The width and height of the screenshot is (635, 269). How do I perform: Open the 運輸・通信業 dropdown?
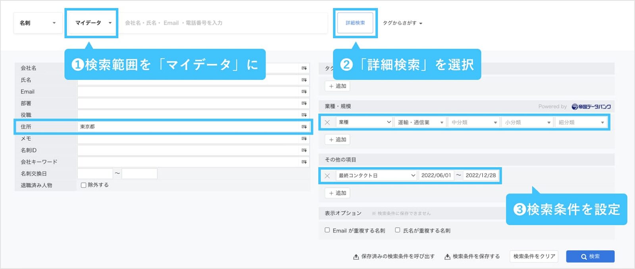420,122
